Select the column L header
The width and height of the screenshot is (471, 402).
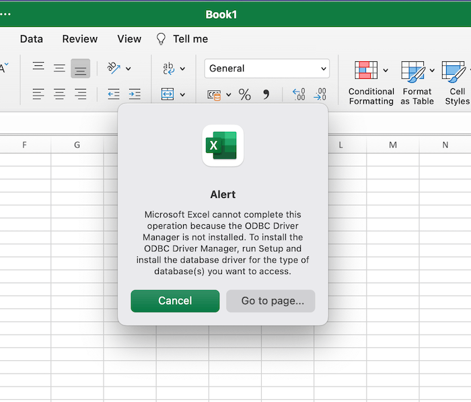[x=340, y=145]
